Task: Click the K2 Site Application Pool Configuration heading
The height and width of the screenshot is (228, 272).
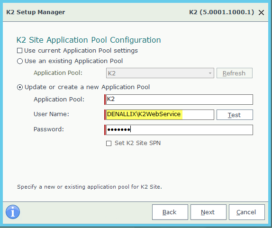Action: pyautogui.click(x=89, y=40)
